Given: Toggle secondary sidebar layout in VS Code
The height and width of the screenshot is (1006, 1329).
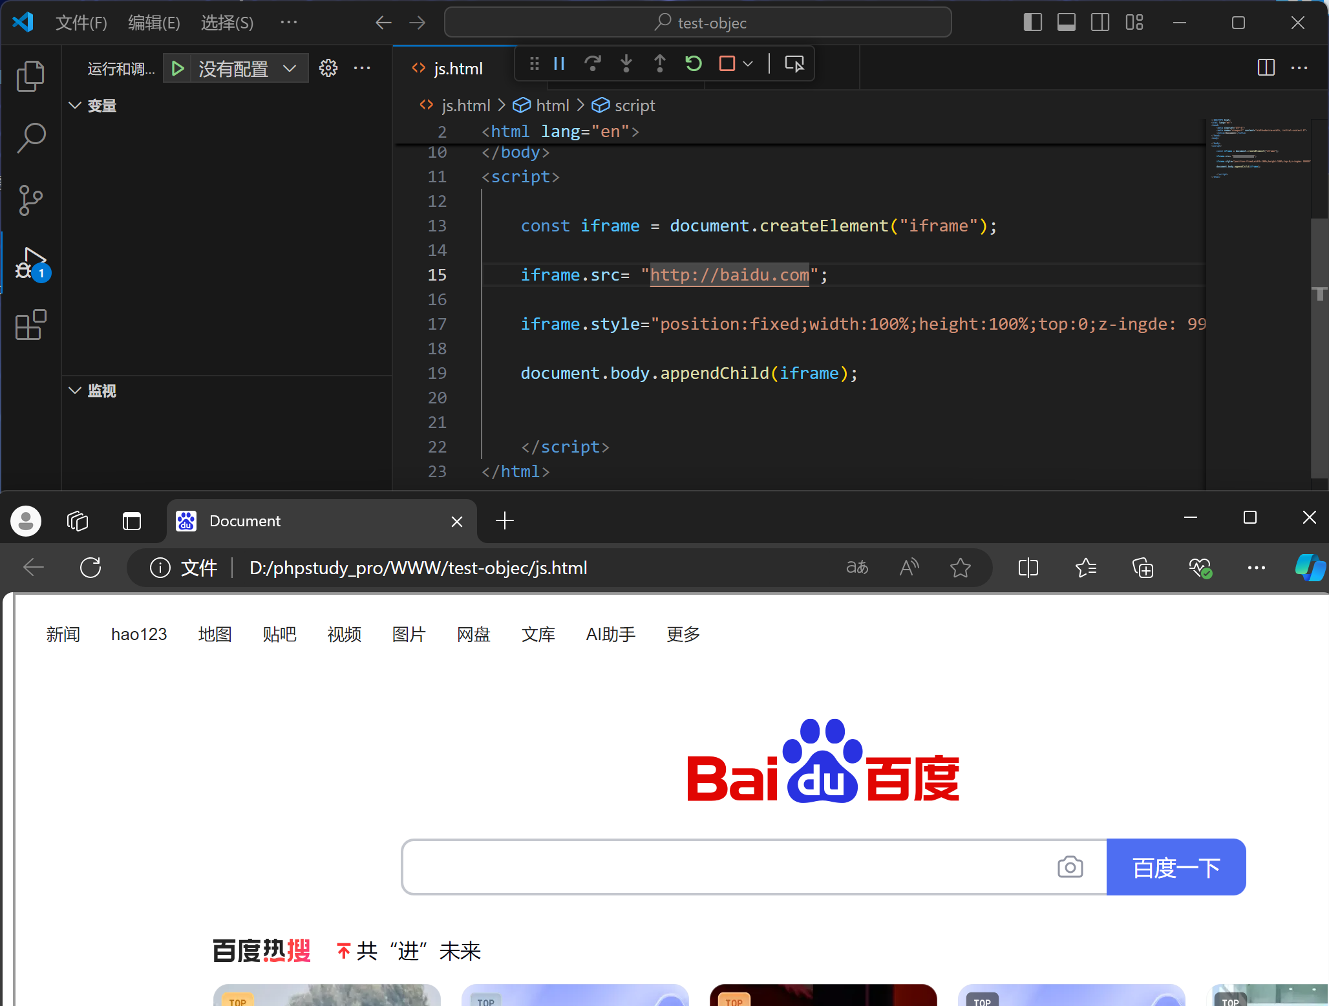Looking at the screenshot, I should pyautogui.click(x=1100, y=23).
